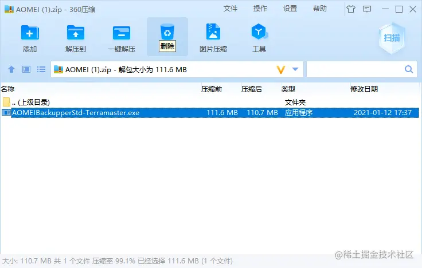Screen dimensions: 422x268
Task: Click the 一键解压 one-click extract icon
Action: click(122, 34)
